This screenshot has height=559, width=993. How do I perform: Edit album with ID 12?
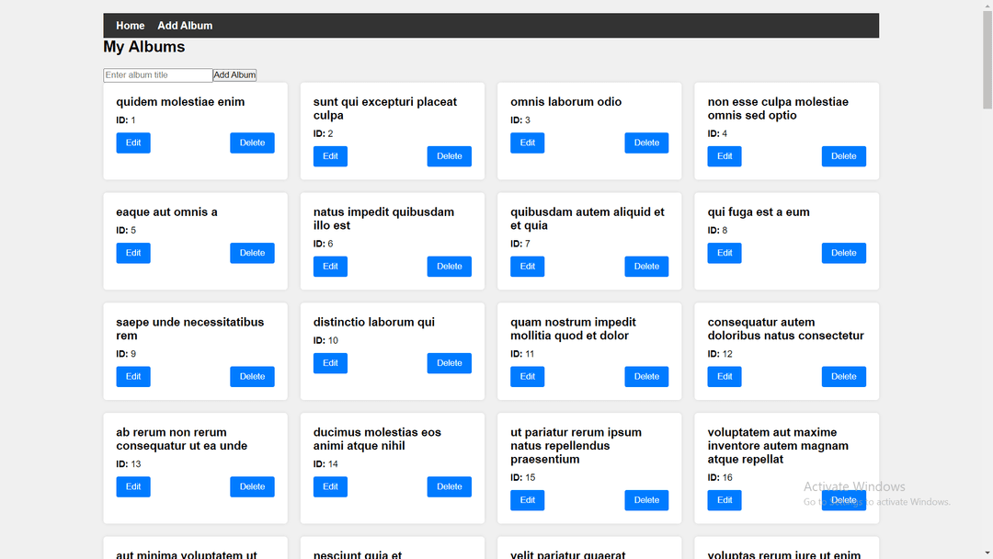(x=725, y=377)
